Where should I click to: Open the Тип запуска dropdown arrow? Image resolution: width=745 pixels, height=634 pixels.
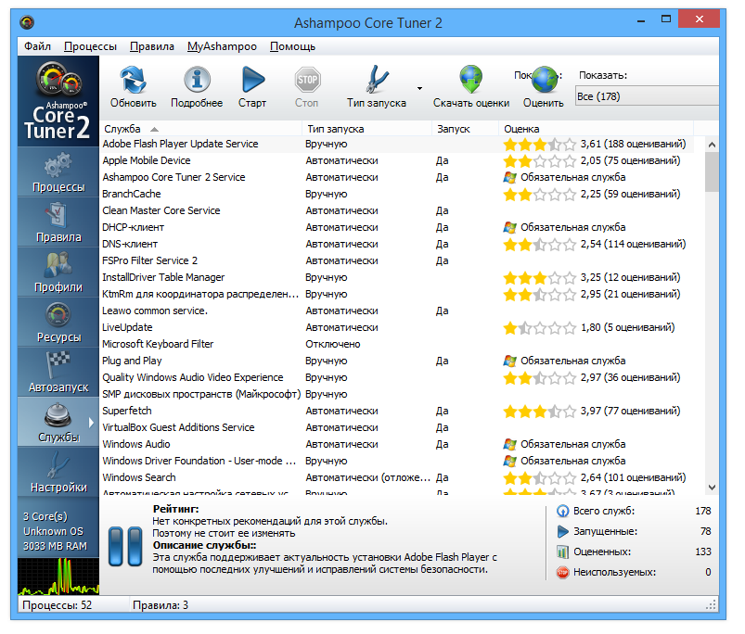tap(419, 88)
